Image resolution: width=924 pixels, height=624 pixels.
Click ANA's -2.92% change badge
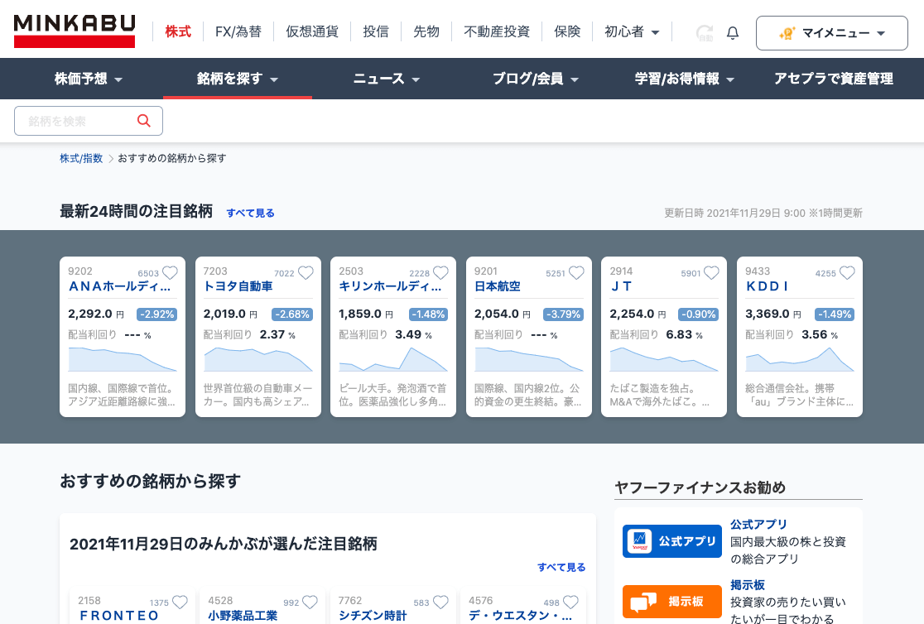pos(156,314)
